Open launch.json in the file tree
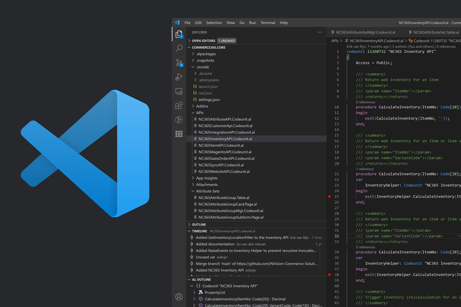Screen dimensions: 461x307 [208, 87]
